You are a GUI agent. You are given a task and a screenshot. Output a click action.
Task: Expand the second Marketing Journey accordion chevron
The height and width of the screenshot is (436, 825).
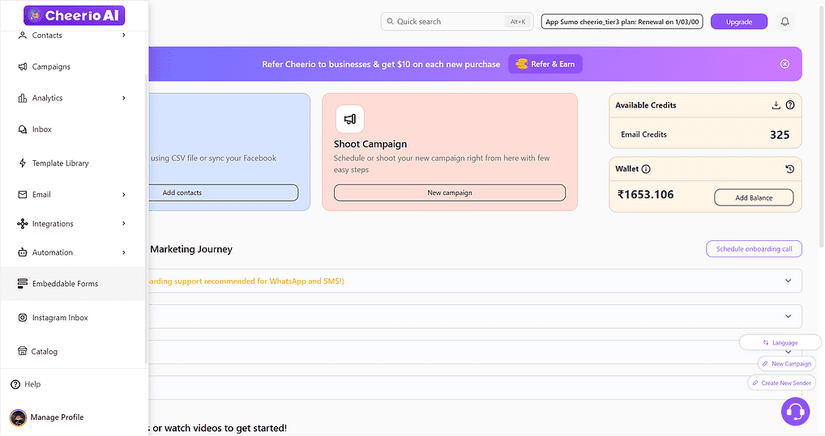tap(788, 316)
